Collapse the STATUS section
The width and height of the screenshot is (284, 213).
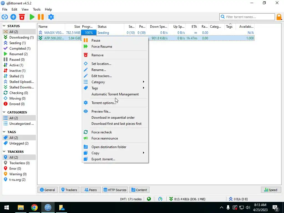coord(4,26)
